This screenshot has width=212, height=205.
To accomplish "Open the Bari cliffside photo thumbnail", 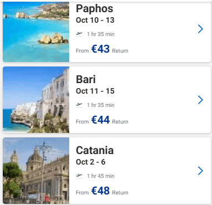I will point(36,100).
